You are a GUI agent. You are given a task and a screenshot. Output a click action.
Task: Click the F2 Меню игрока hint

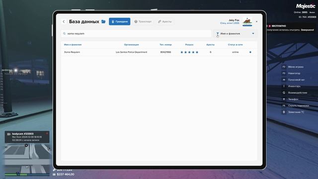293,67
